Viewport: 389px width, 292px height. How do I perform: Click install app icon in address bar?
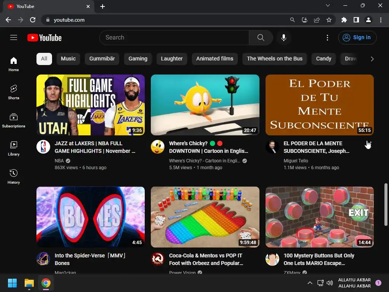coord(304,20)
